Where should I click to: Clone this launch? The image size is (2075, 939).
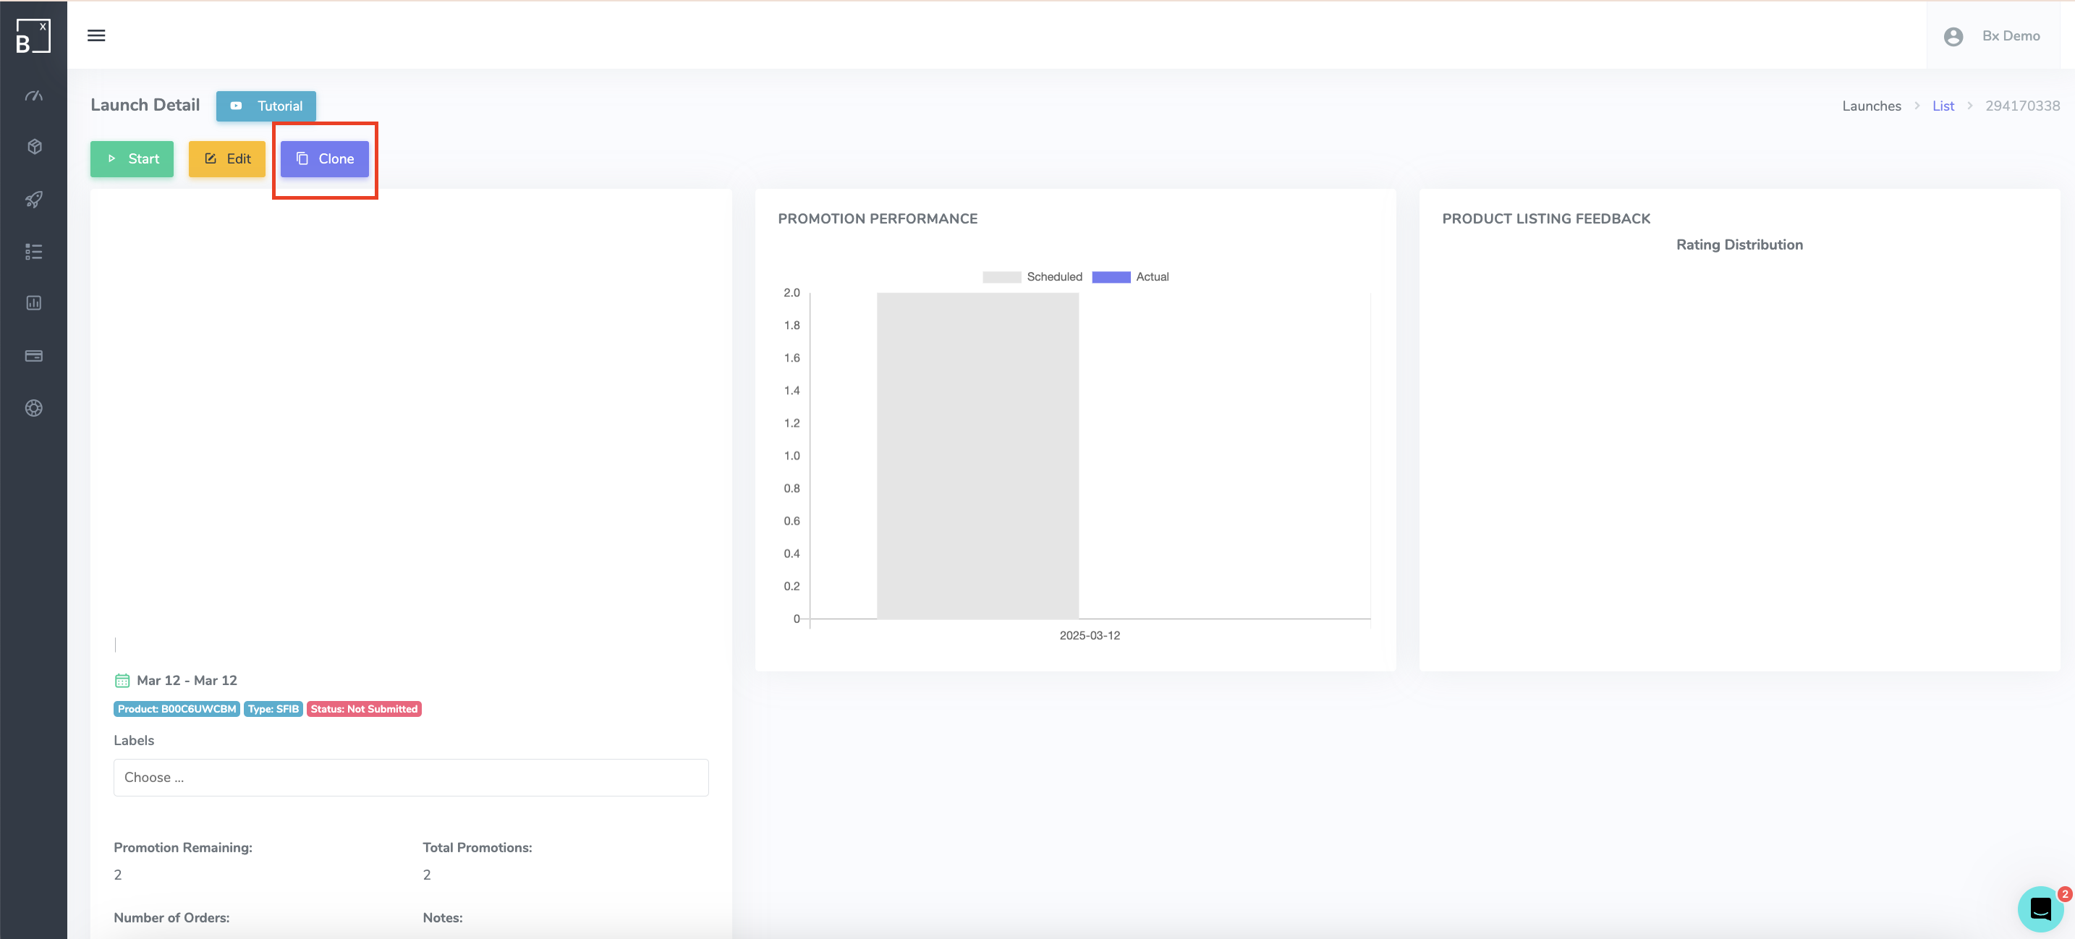point(325,158)
